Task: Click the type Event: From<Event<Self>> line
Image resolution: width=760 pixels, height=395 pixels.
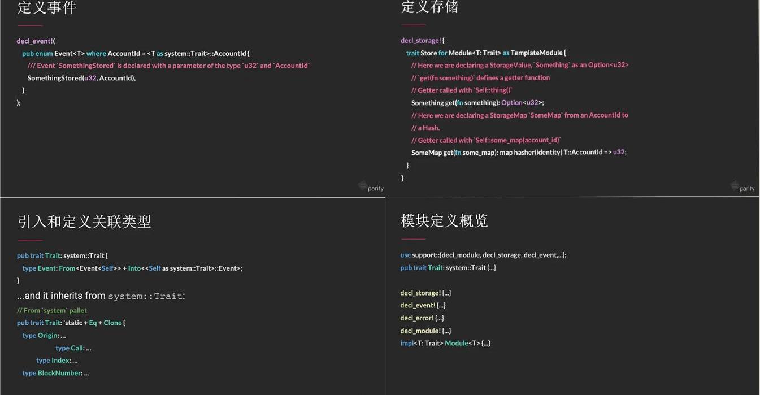Action: [x=132, y=268]
